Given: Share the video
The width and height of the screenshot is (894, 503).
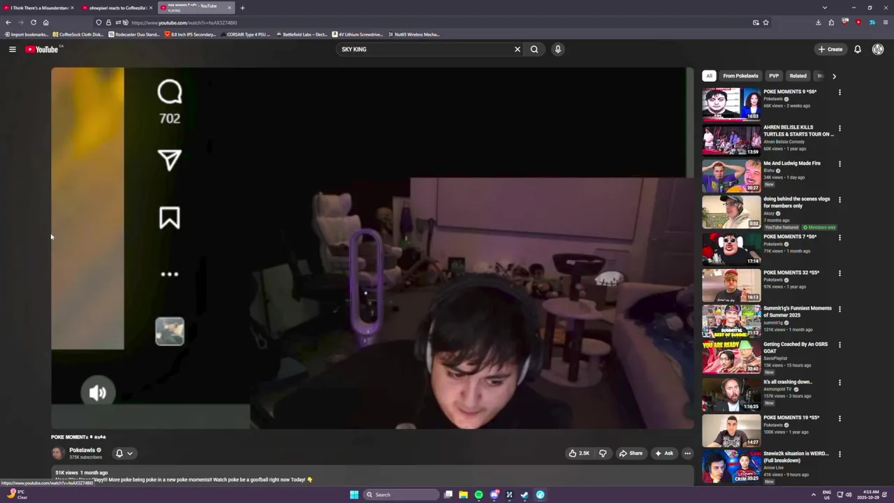Looking at the screenshot, I should pos(631,453).
